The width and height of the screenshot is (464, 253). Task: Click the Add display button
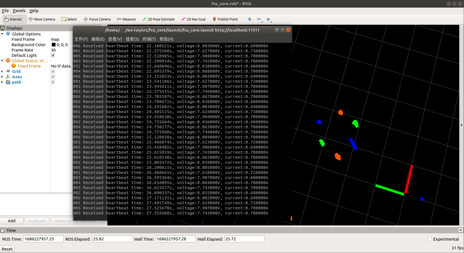[12, 221]
